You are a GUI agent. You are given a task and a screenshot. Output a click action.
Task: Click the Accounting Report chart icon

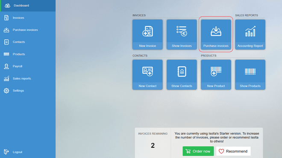(250, 31)
